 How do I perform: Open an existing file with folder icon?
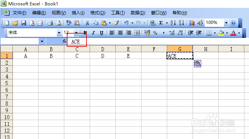[15, 23]
